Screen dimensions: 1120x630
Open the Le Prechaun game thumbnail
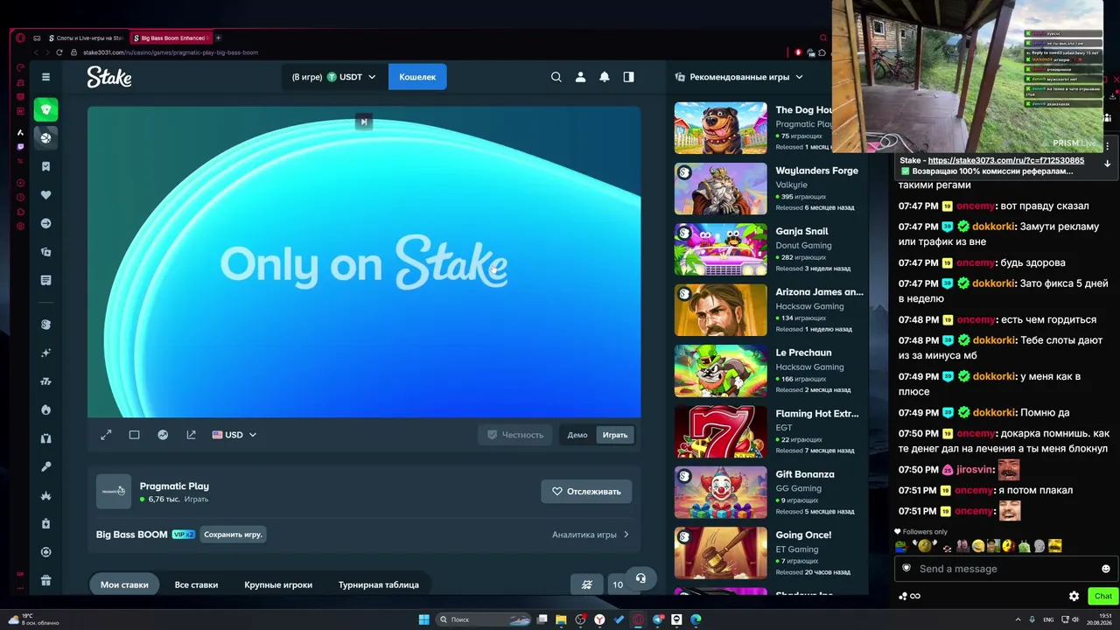(x=721, y=371)
